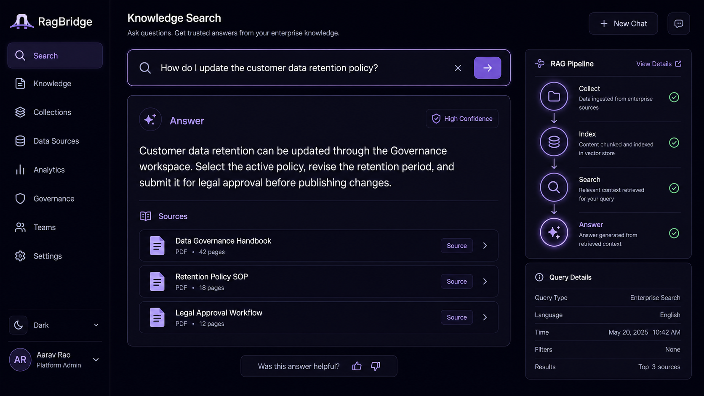This screenshot has height=396, width=704.
Task: Expand the Data Governance Handbook chevron
Action: (485, 245)
